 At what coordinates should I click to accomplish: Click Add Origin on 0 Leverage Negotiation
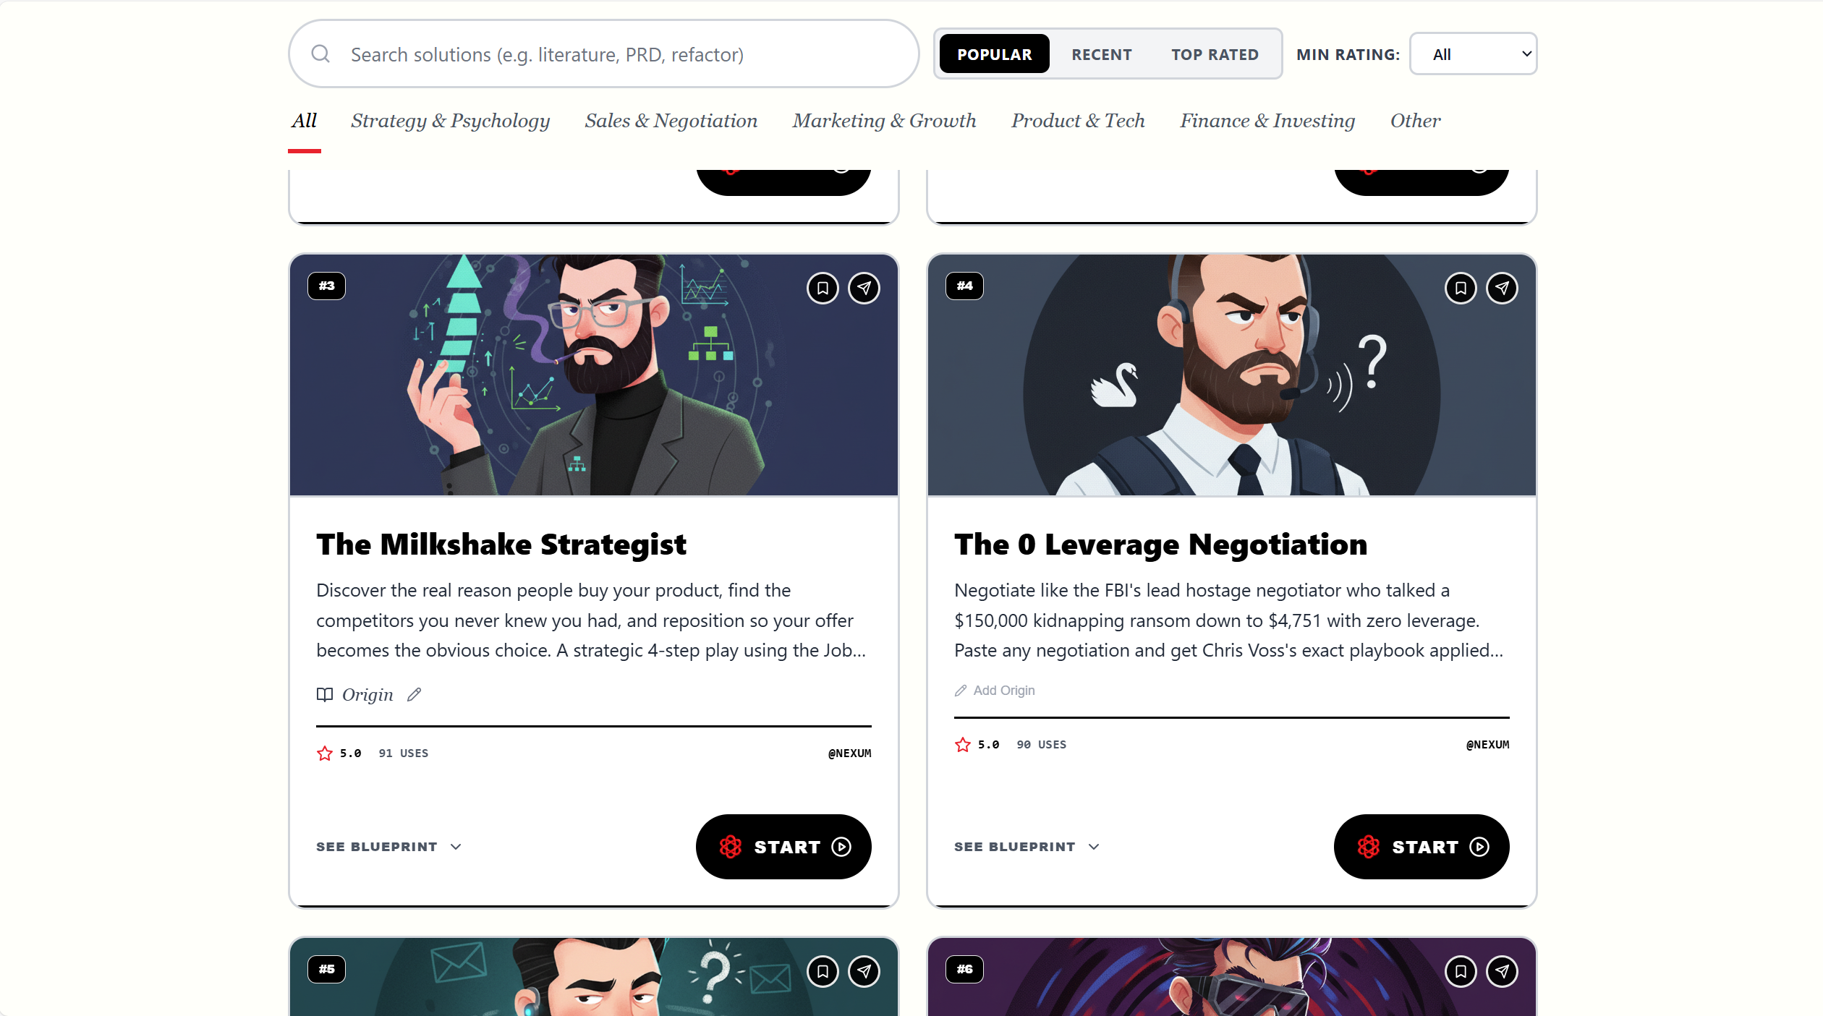click(995, 691)
